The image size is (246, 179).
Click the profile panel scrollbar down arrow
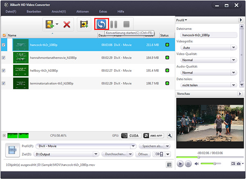242,85
